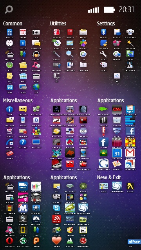Image resolution: width=141 pixels, height=250 pixels.
Task: Select the Utilities category heading
Action: [x=58, y=23]
